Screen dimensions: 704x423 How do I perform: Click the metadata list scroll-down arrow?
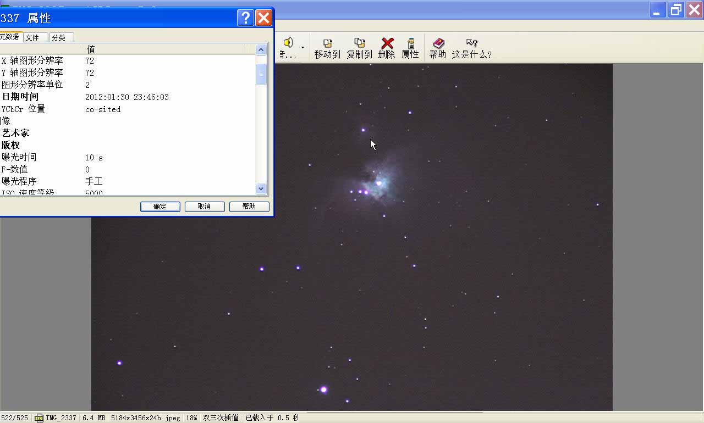(261, 188)
